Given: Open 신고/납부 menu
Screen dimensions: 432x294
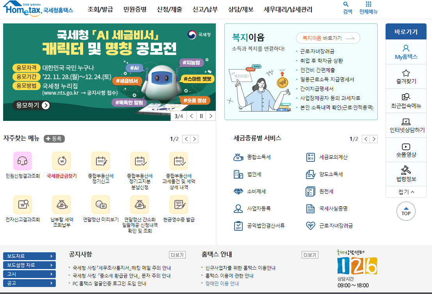Looking at the screenshot, I should [205, 9].
